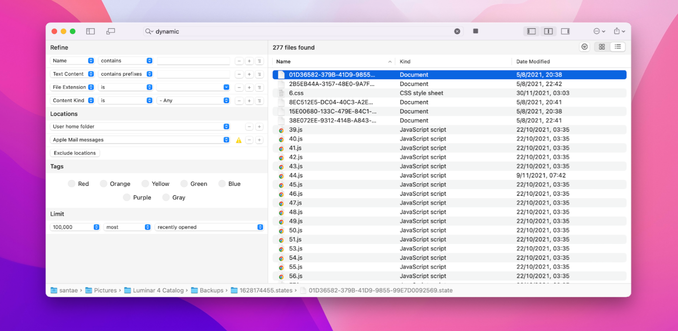The height and width of the screenshot is (331, 678).
Task: Click the duplicate window icon in the toolbar
Action: pyautogui.click(x=110, y=31)
